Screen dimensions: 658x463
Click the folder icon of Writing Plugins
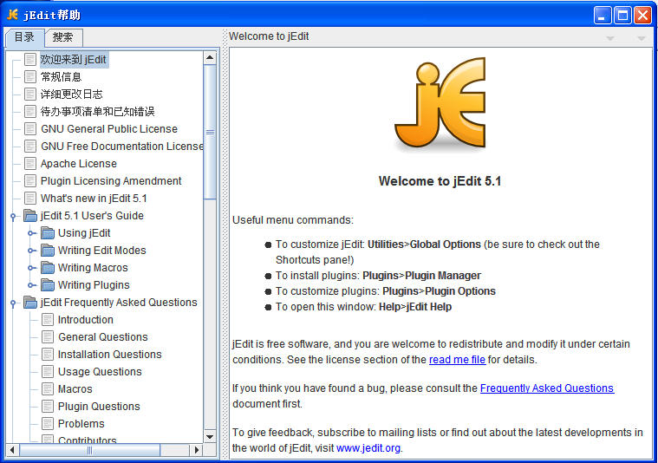click(x=48, y=285)
